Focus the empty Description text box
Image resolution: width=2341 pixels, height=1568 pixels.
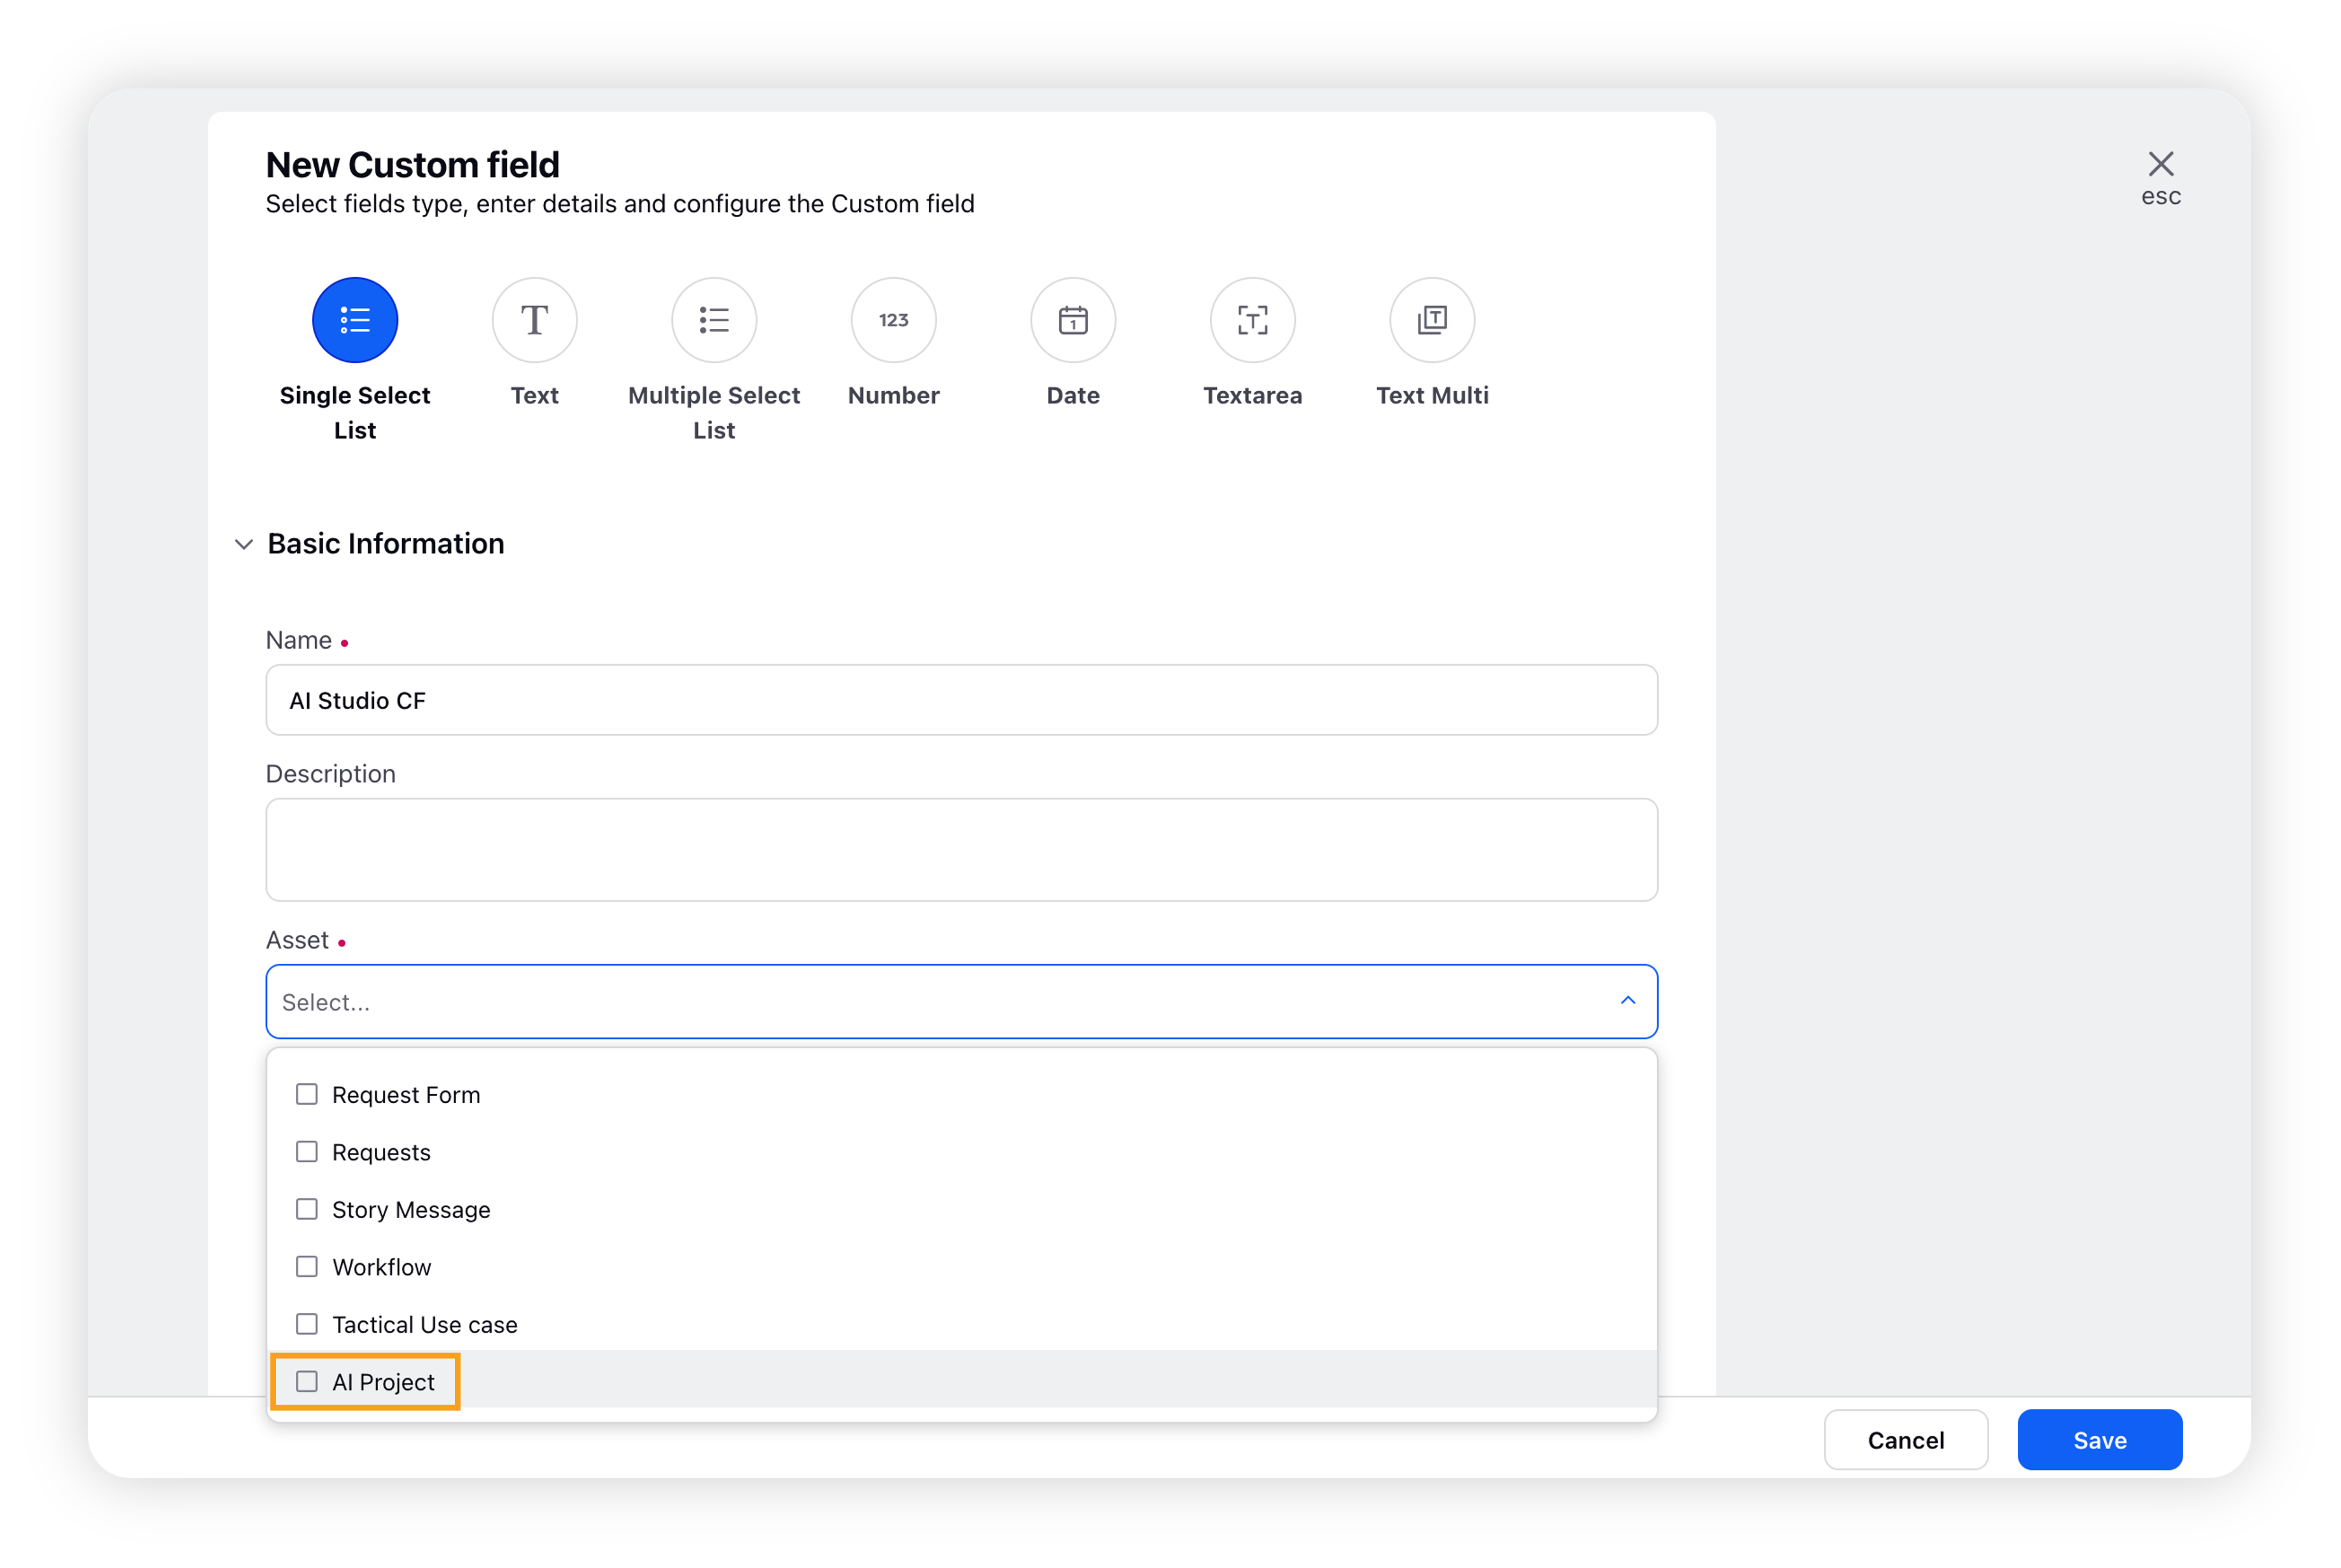pyautogui.click(x=961, y=849)
